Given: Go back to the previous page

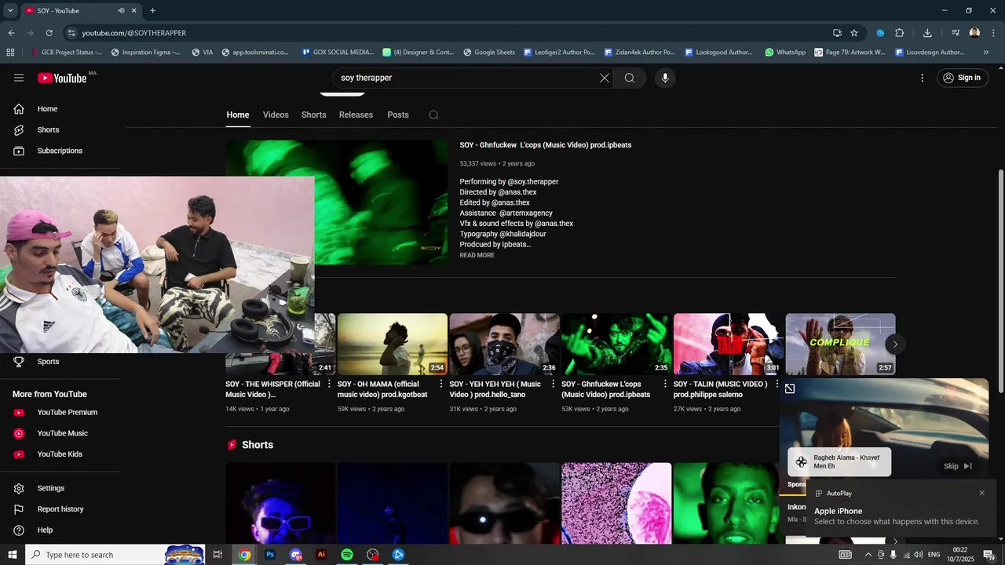Looking at the screenshot, I should [x=11, y=33].
